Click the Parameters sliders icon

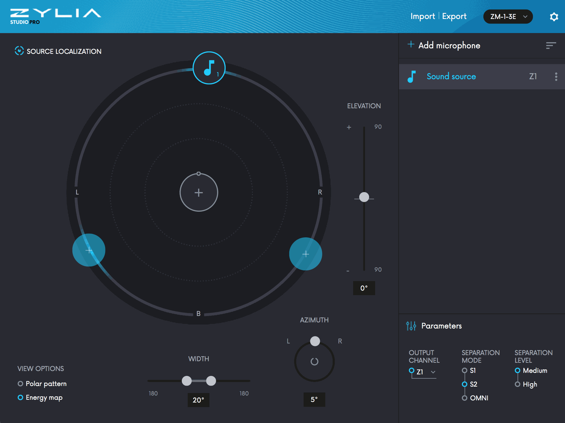point(411,326)
